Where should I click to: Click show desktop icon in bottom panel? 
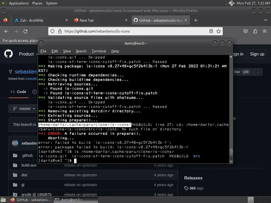click(x=3, y=200)
